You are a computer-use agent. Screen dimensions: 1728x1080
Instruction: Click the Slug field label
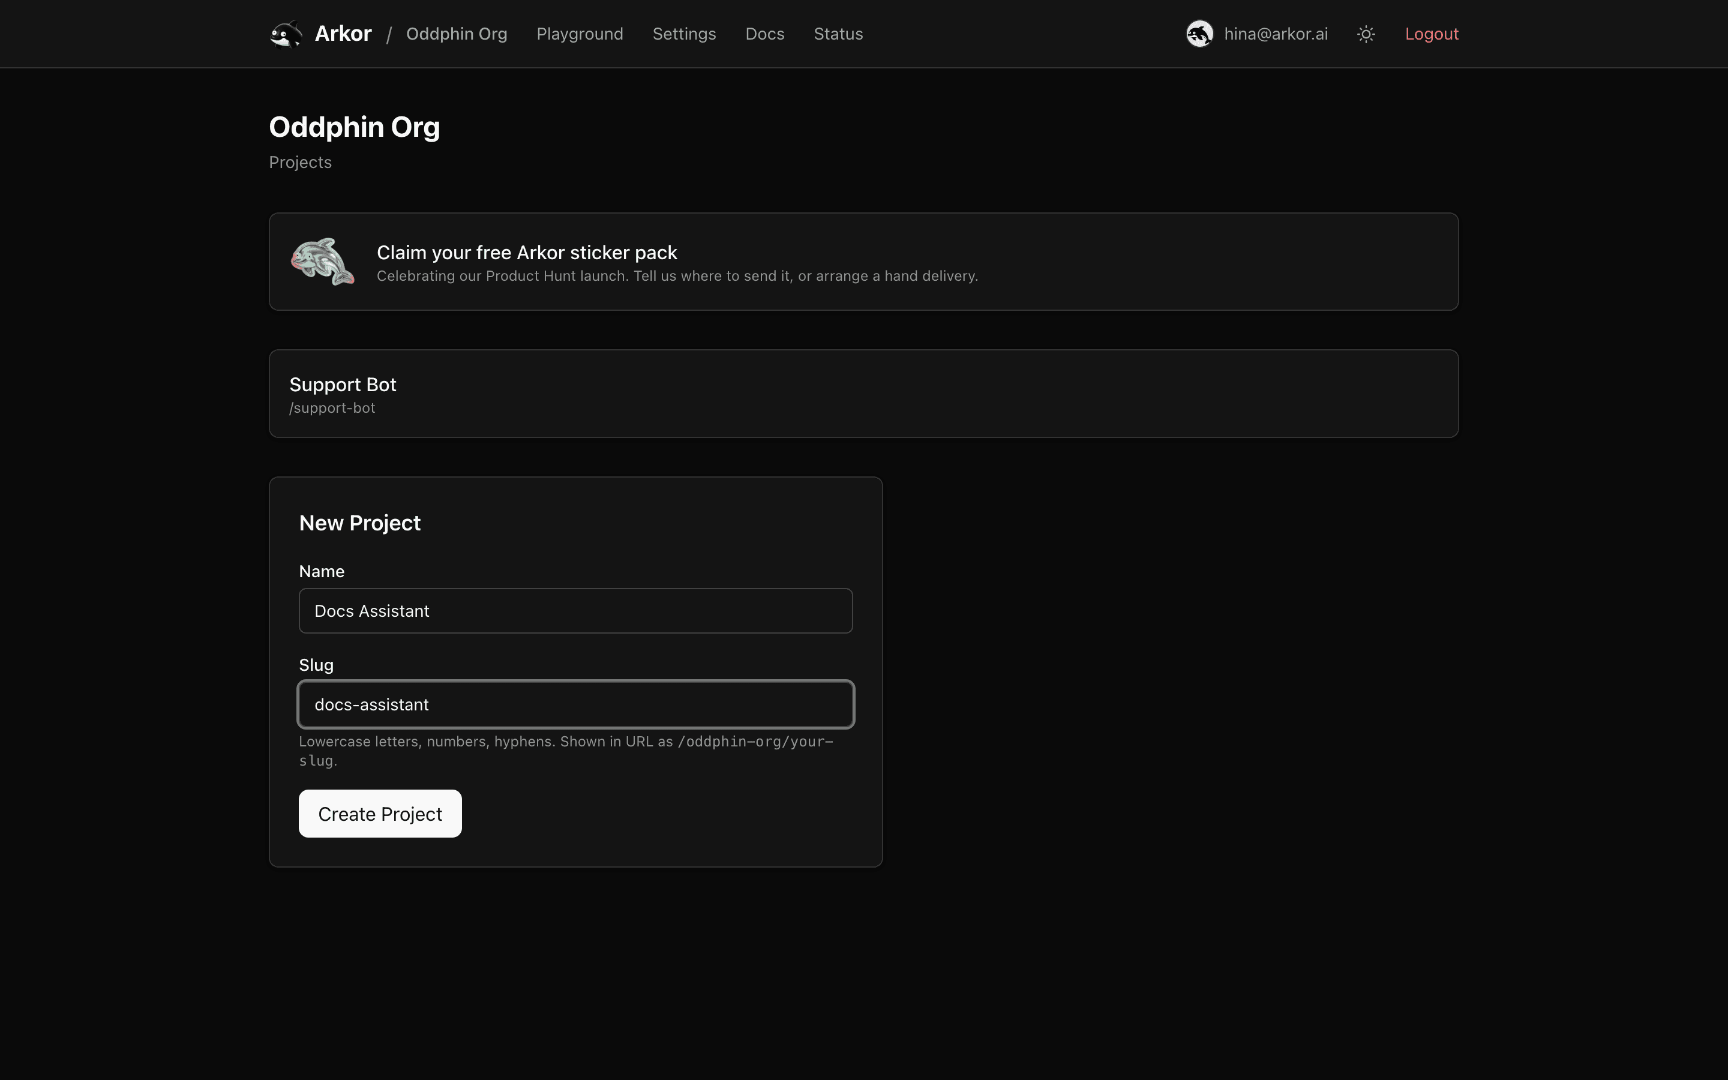tap(316, 665)
